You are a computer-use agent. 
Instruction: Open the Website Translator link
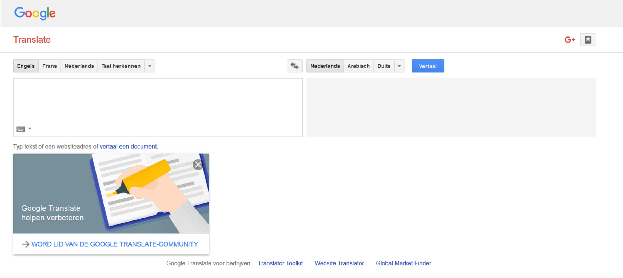[339, 263]
